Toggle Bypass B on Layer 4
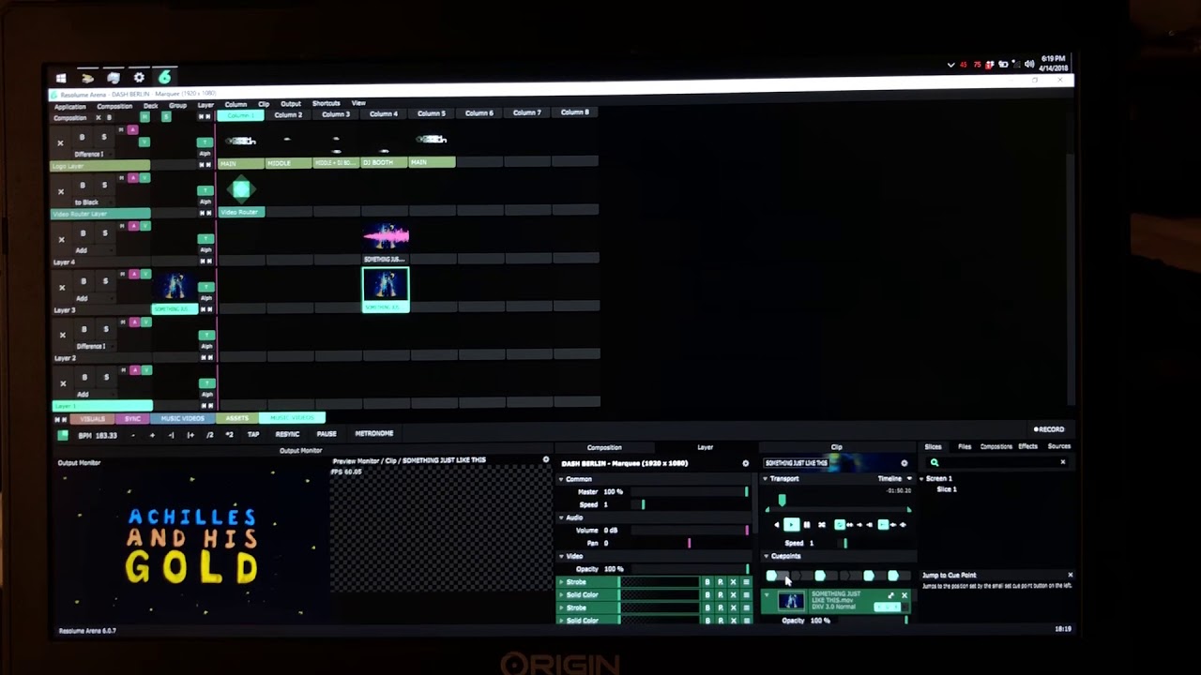Viewport: 1201px width, 675px height. point(83,233)
